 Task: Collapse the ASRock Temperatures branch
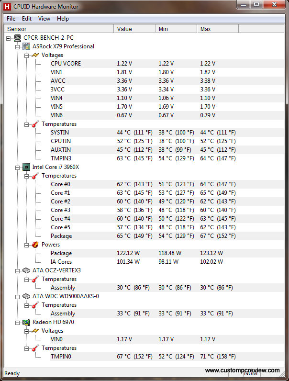click(26, 124)
